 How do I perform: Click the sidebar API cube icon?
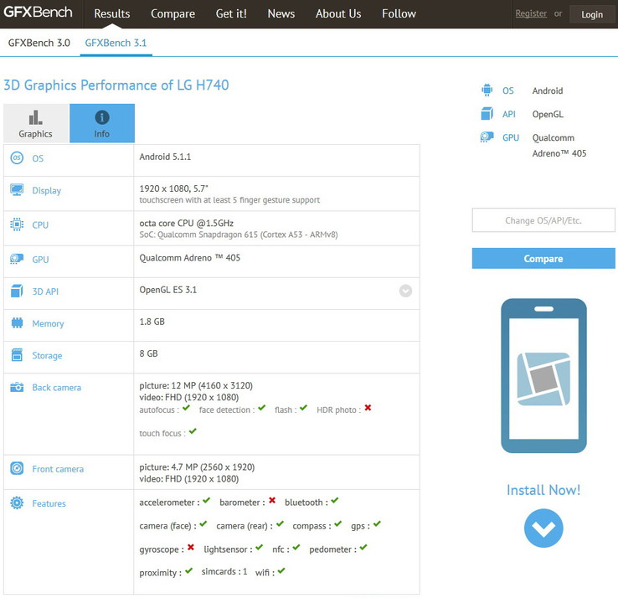tap(487, 114)
